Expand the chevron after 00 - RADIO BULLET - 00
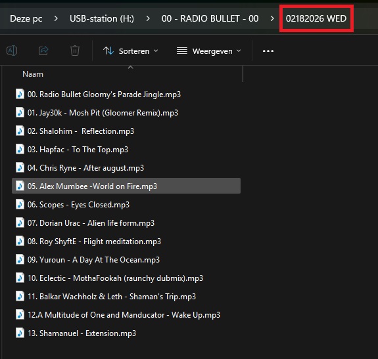 pyautogui.click(x=272, y=18)
